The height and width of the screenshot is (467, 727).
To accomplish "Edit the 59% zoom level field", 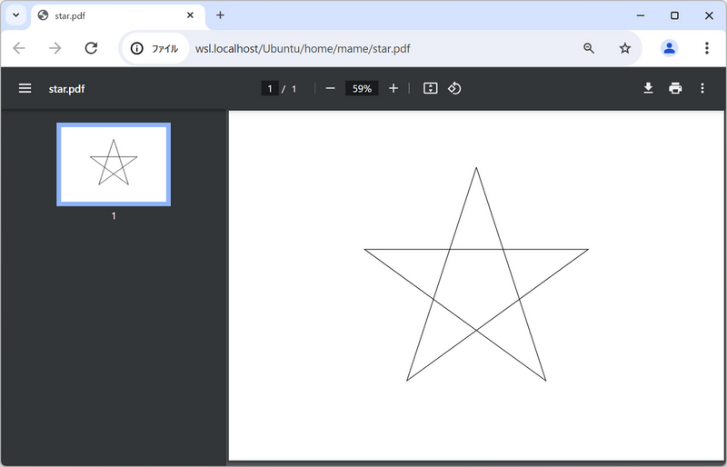I will pyautogui.click(x=362, y=88).
